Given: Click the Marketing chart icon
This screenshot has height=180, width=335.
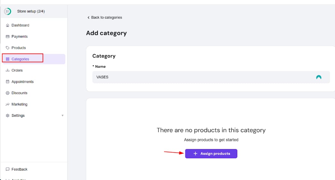Looking at the screenshot, I should click(8, 104).
